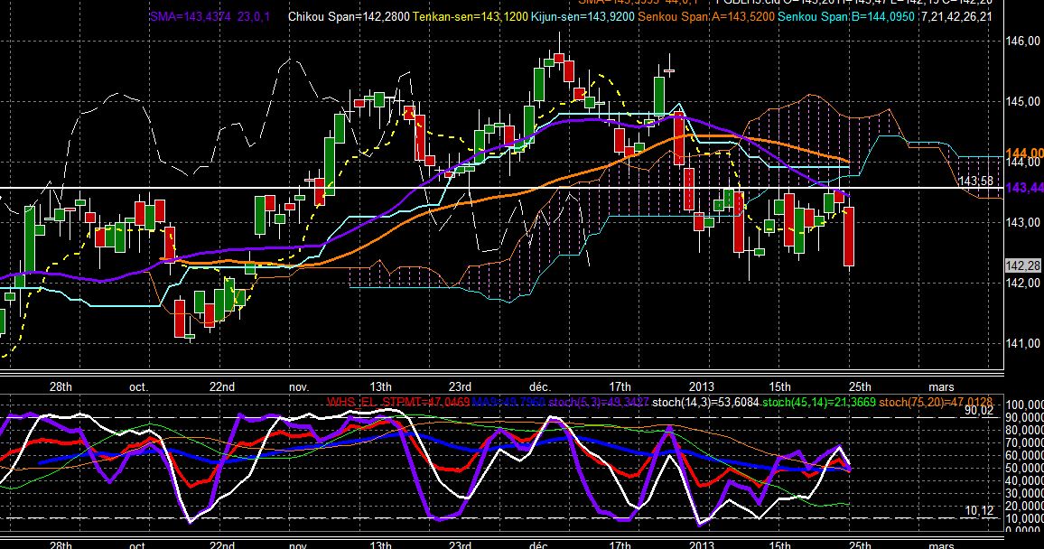
Task: Select the 10,12 oversold level tag
Action: click(979, 511)
